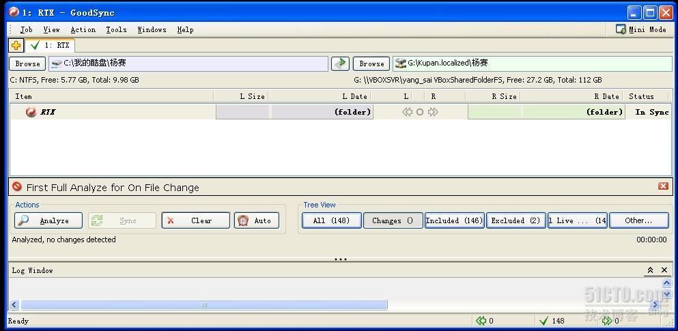
Task: Click the Clear button
Action: click(195, 220)
